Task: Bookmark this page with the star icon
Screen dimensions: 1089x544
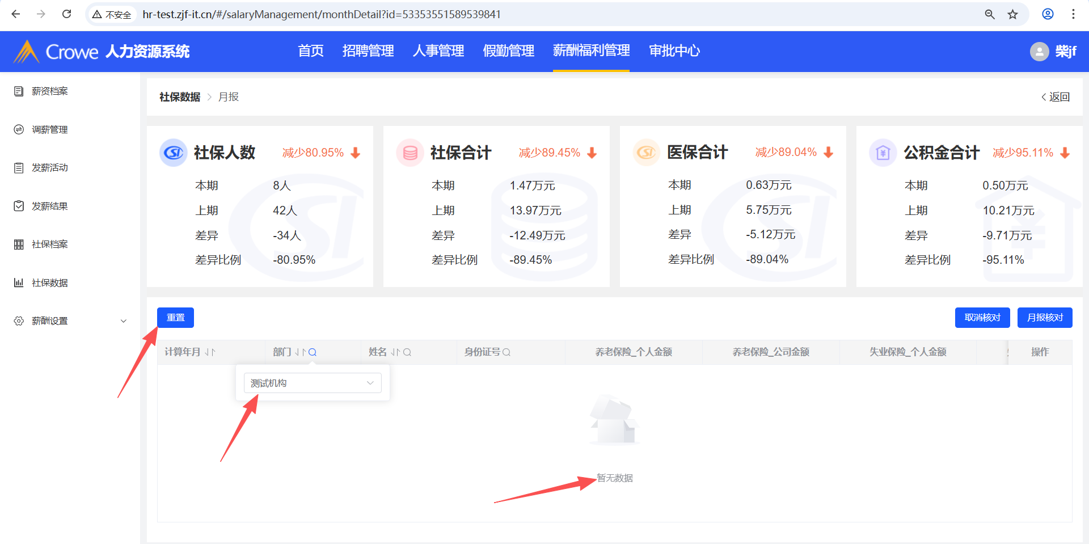Action: tap(1012, 14)
